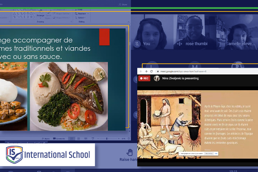Viewport: 258px width, 172px height.
Task: Click the Share button in PowerPoint
Action: [123, 4]
